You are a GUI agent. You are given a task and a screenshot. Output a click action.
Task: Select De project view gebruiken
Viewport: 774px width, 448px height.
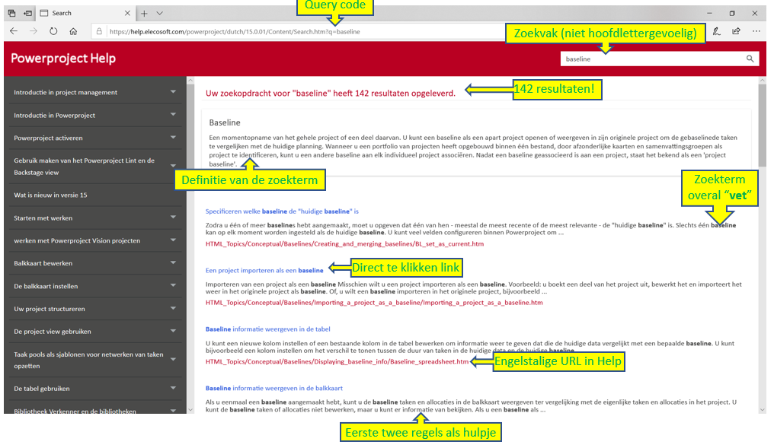coord(53,332)
